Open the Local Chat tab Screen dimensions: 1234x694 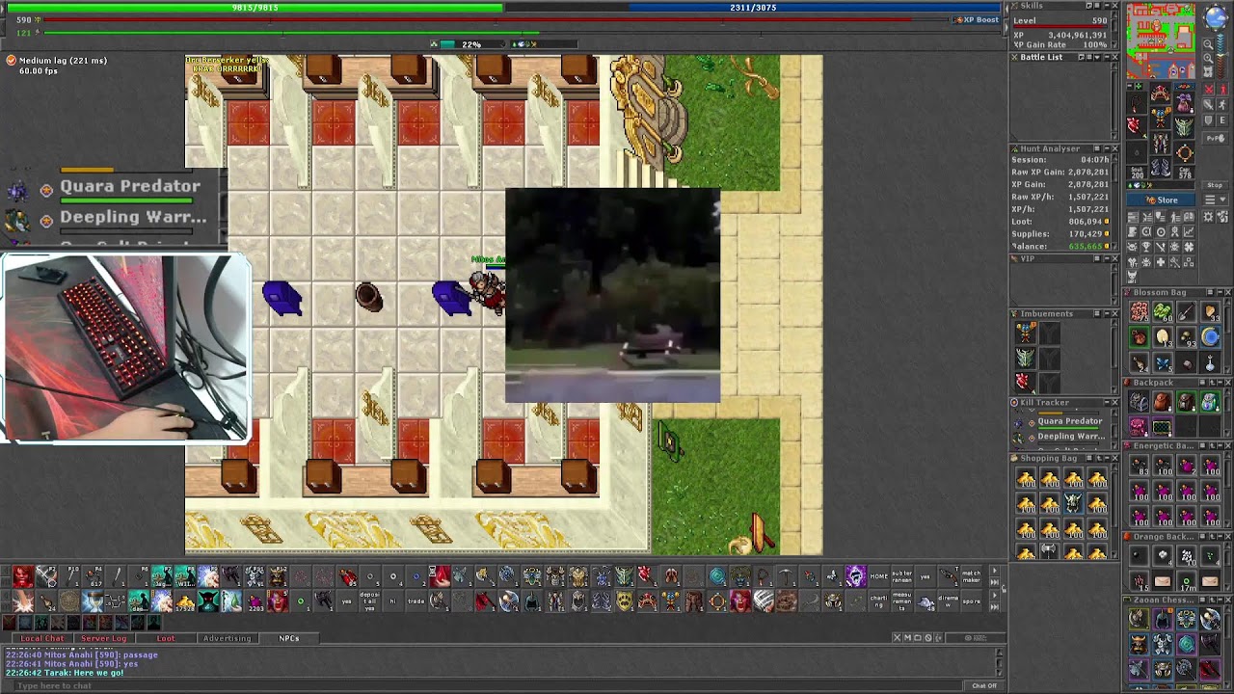(42, 638)
